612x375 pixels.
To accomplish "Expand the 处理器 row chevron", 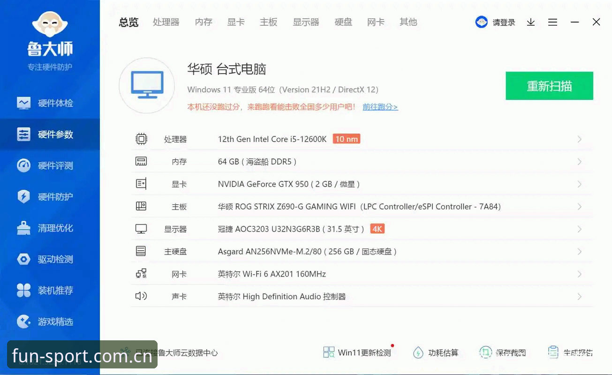I will pyautogui.click(x=580, y=139).
